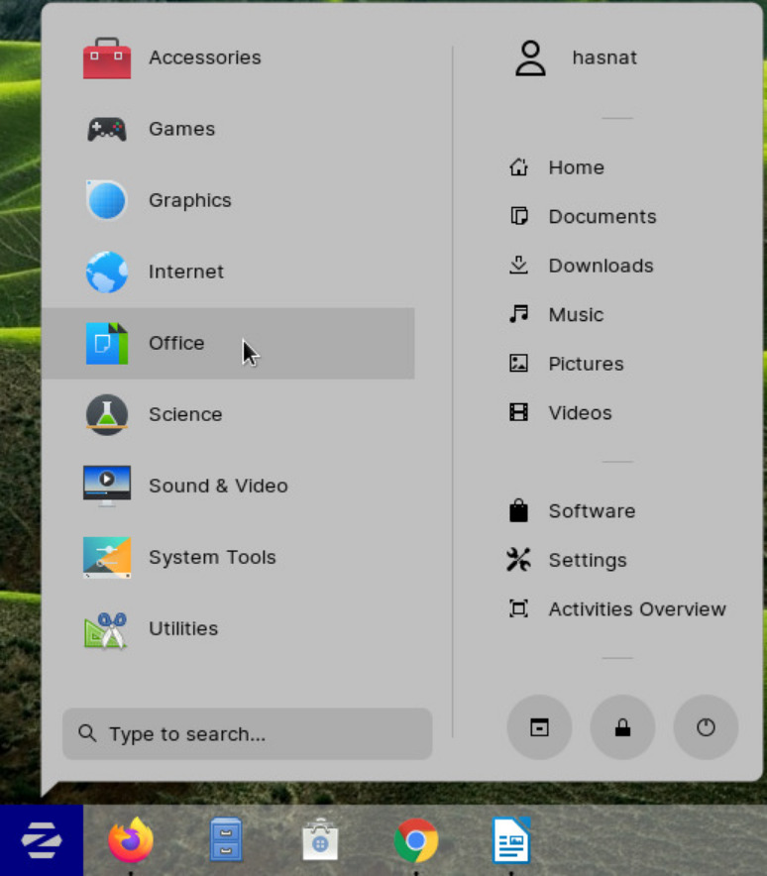Click the Type to search field
Screen dimensions: 767x876
pos(247,734)
